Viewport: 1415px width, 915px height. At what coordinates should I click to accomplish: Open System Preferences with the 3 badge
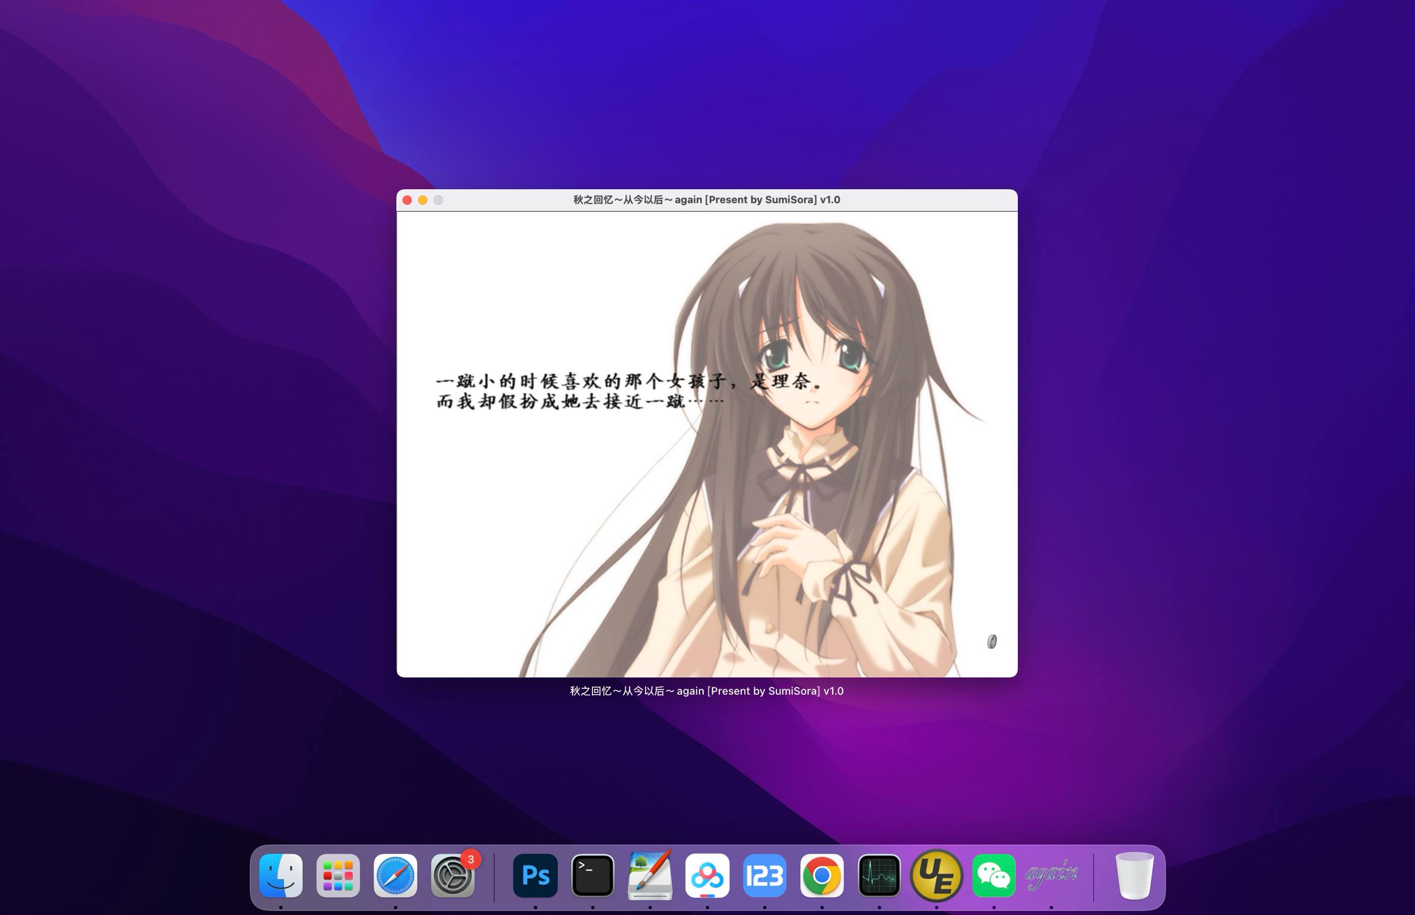pyautogui.click(x=453, y=875)
